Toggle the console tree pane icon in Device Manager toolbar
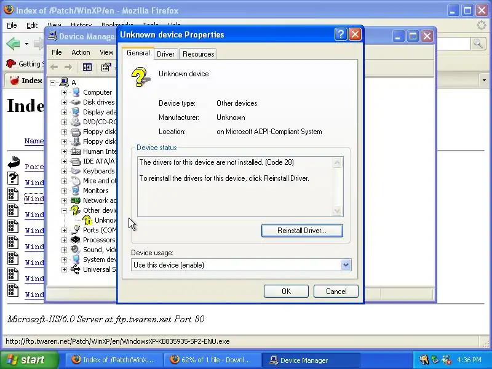492x369 pixels. (87, 67)
